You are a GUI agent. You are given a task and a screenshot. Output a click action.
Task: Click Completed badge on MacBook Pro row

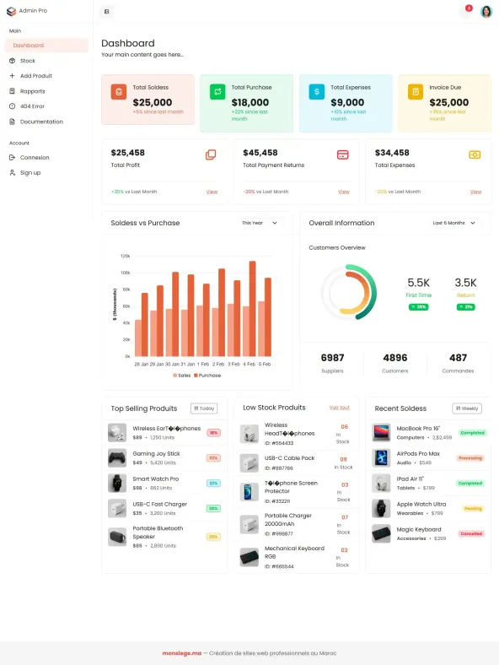click(472, 433)
